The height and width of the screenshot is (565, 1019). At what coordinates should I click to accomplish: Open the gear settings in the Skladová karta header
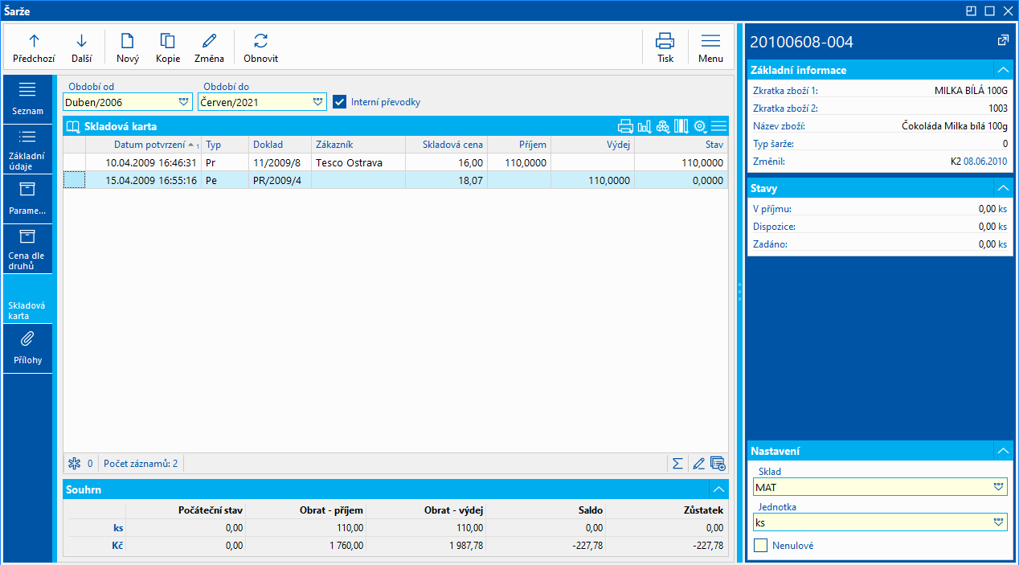click(700, 126)
